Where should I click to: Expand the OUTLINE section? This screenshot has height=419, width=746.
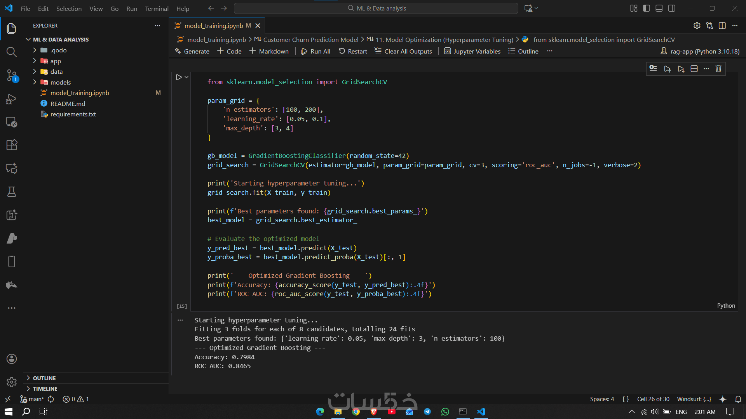click(x=44, y=378)
